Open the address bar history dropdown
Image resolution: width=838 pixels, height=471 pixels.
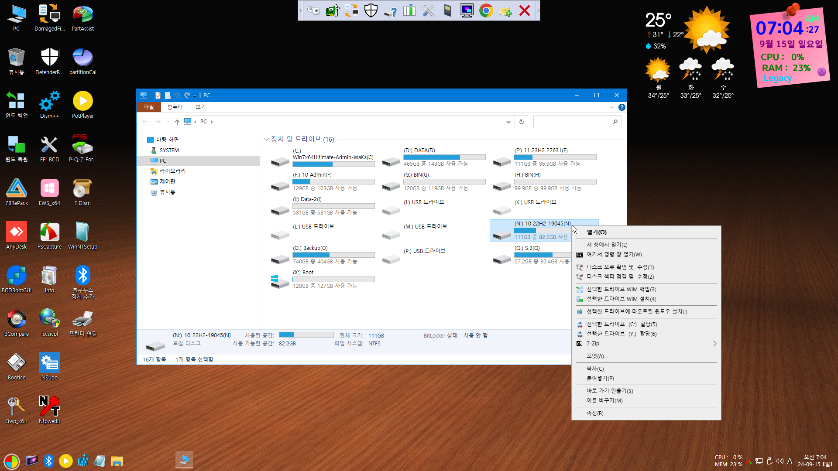click(x=508, y=122)
